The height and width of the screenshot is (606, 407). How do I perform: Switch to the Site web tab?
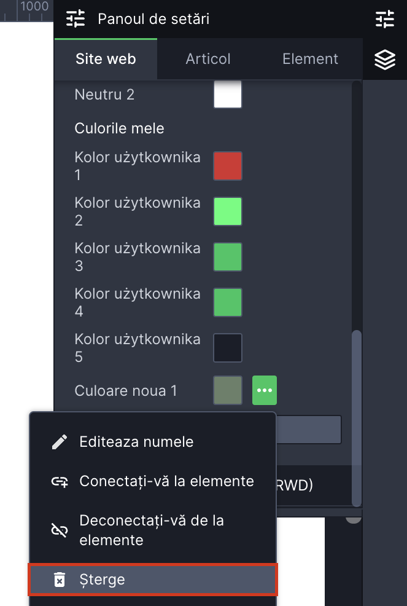pos(106,60)
